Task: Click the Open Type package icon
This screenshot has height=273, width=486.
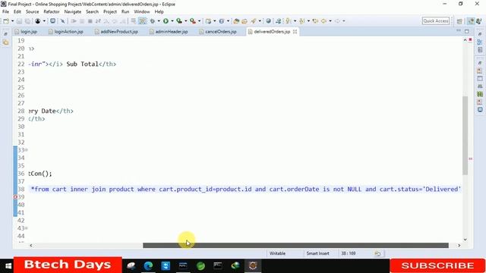Action: point(236,21)
